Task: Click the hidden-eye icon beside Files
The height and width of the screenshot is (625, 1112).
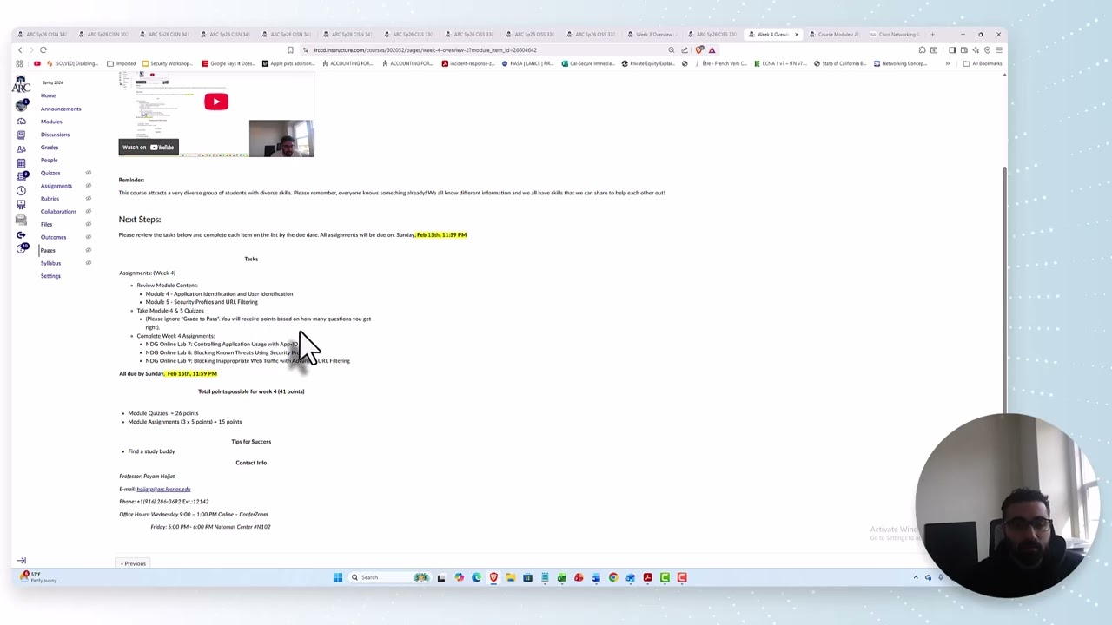Action: [x=88, y=224]
